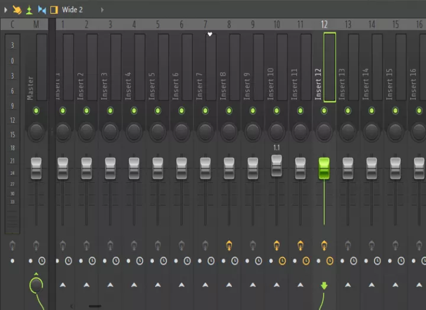Mute the Master track with green LED

tap(36, 110)
